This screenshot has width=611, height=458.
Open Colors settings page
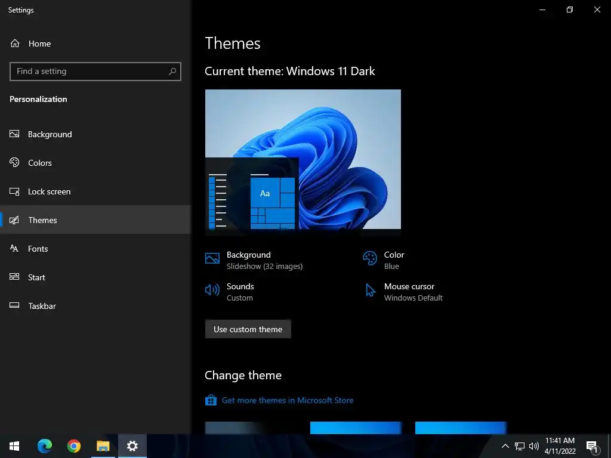(x=95, y=163)
